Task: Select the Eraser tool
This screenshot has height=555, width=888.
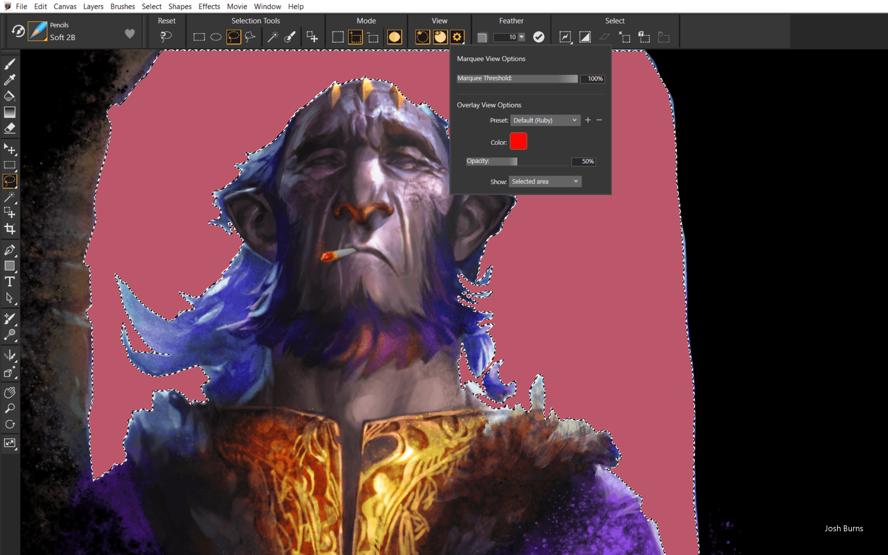Action: click(10, 128)
